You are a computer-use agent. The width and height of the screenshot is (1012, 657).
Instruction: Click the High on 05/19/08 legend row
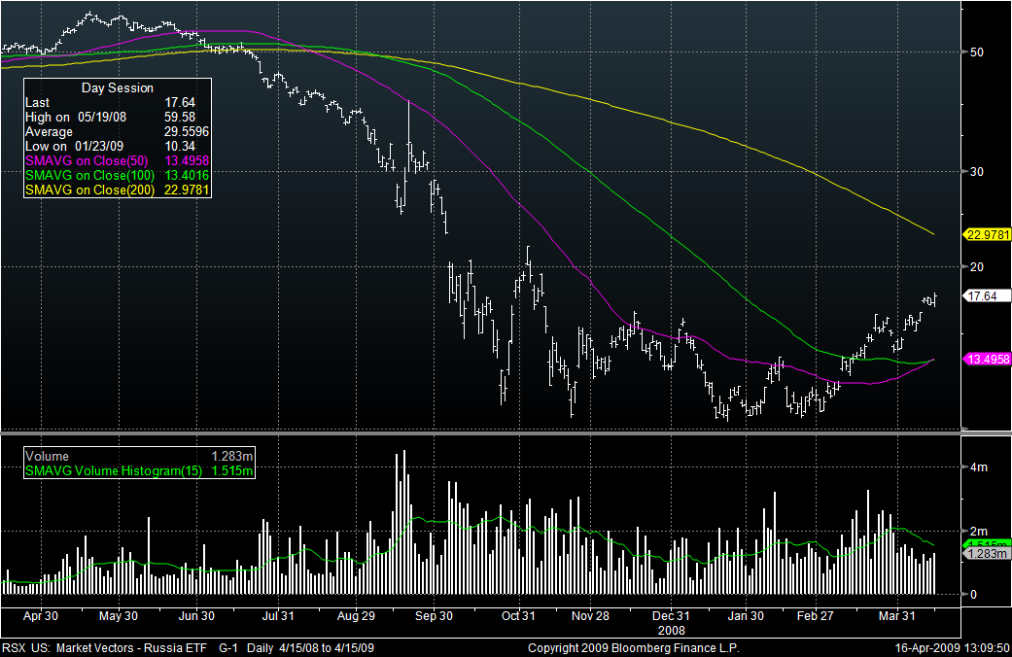click(111, 117)
